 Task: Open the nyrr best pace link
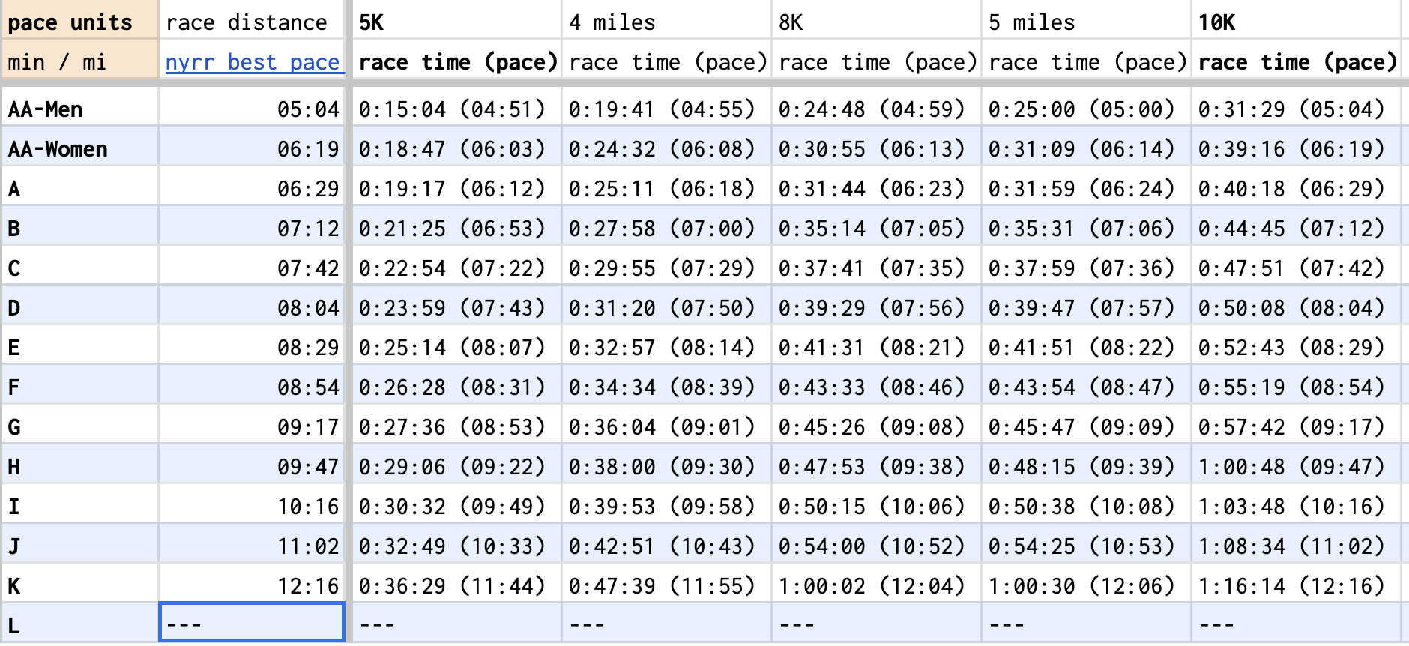[x=252, y=62]
